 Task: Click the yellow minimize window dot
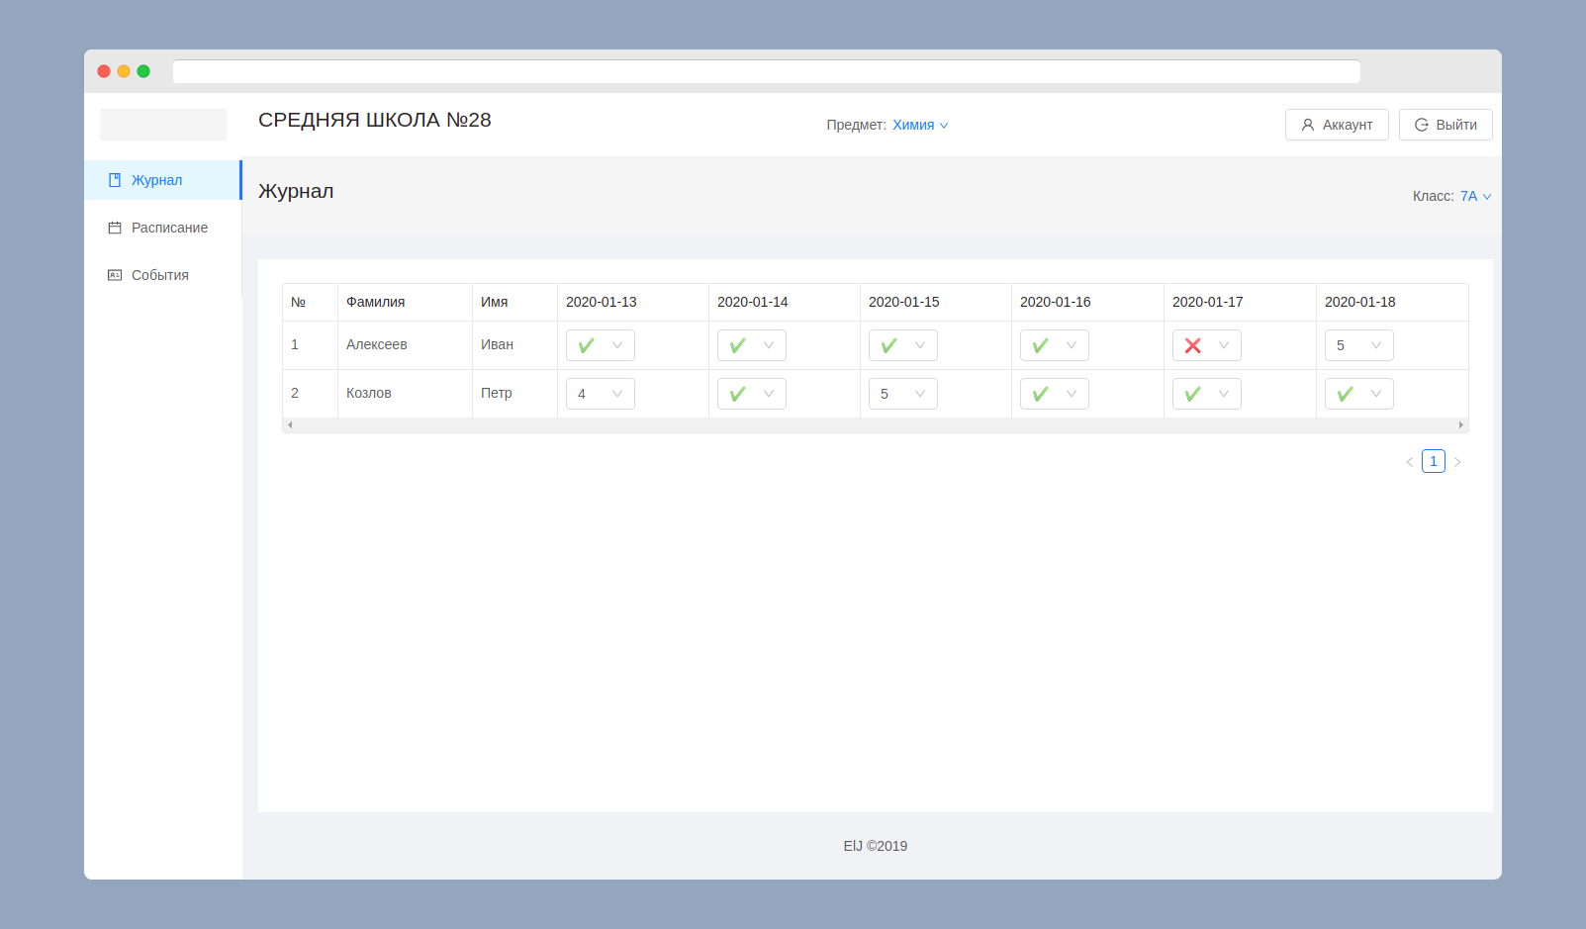124,71
